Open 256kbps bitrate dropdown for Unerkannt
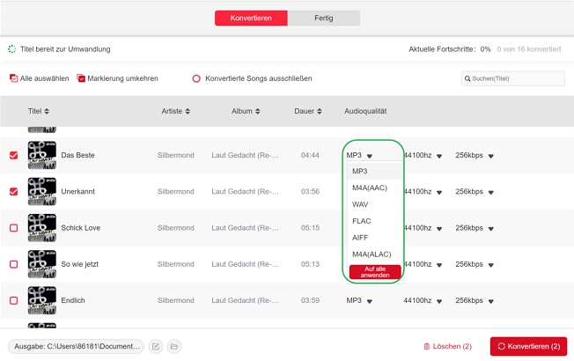This screenshot has height=361, width=574. pos(490,192)
